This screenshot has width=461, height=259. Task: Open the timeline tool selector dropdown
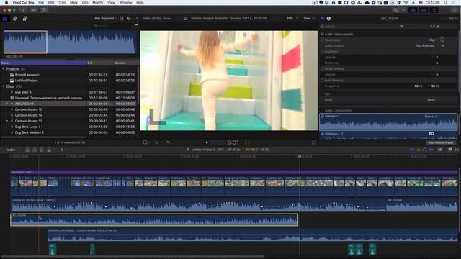[x=64, y=150]
